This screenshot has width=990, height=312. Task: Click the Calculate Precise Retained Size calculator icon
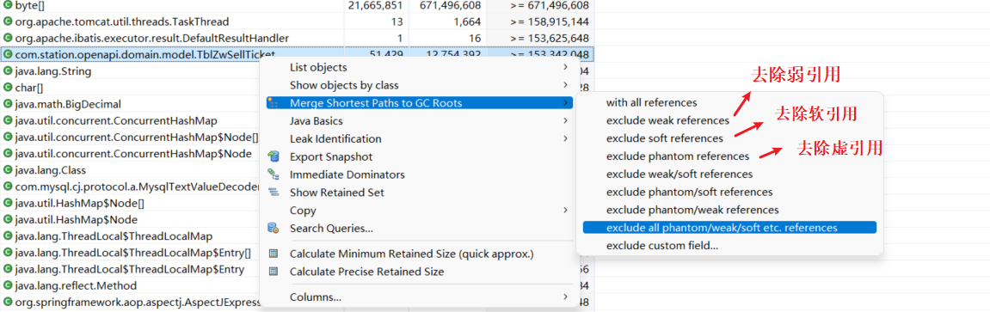click(x=274, y=272)
